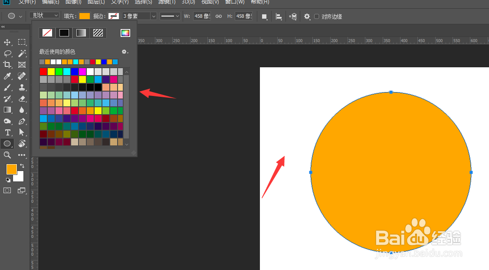Select the Hand tool
489x270 pixels.
coord(22,144)
